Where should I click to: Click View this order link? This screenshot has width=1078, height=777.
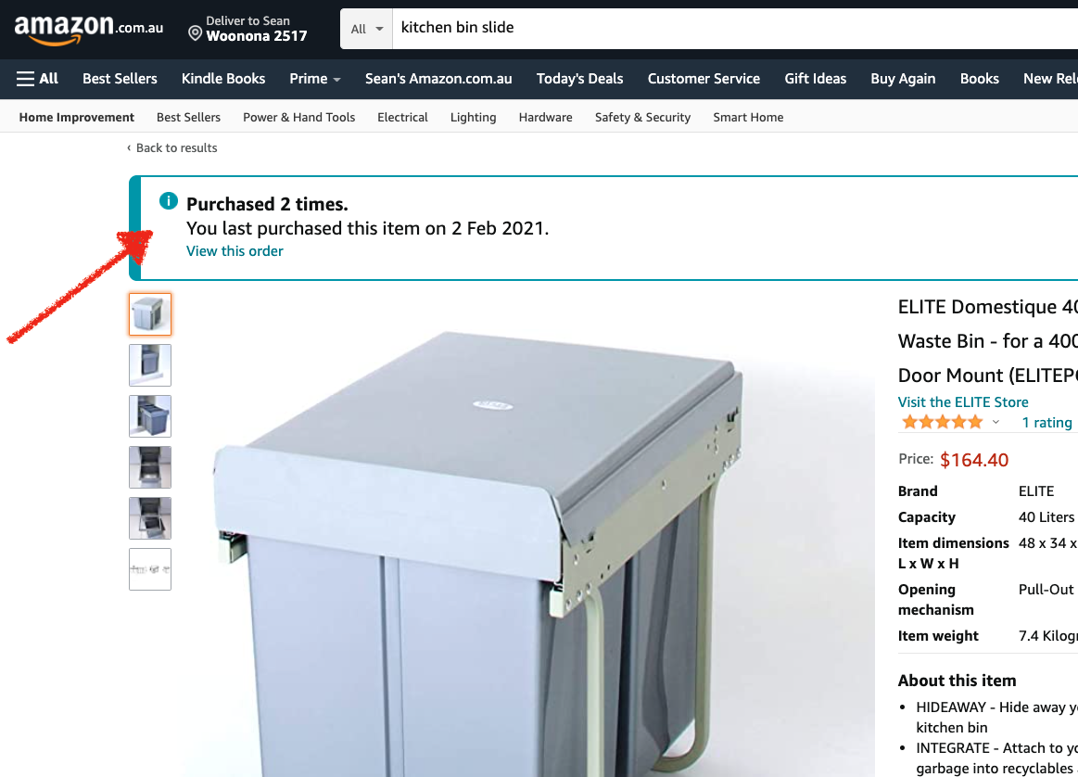tap(235, 251)
